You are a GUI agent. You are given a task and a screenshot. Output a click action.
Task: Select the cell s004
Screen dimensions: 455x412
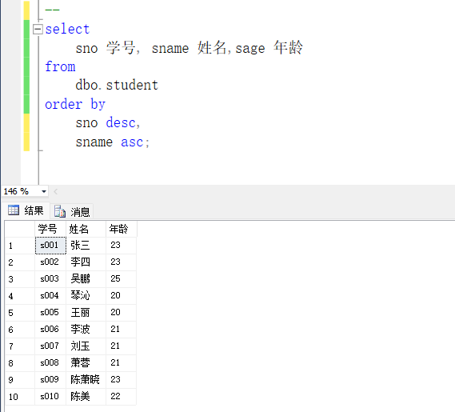[50, 296]
